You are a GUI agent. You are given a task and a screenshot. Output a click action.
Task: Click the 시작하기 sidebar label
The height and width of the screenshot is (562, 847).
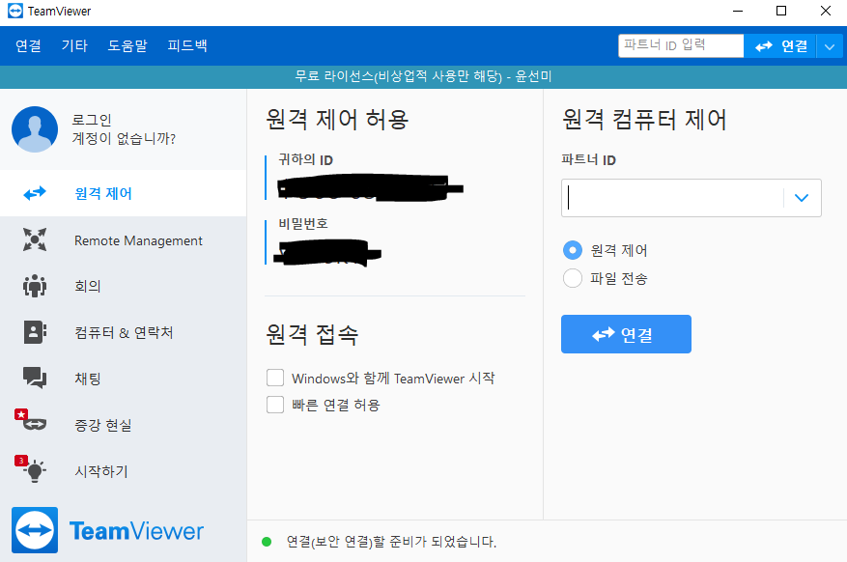(x=101, y=471)
